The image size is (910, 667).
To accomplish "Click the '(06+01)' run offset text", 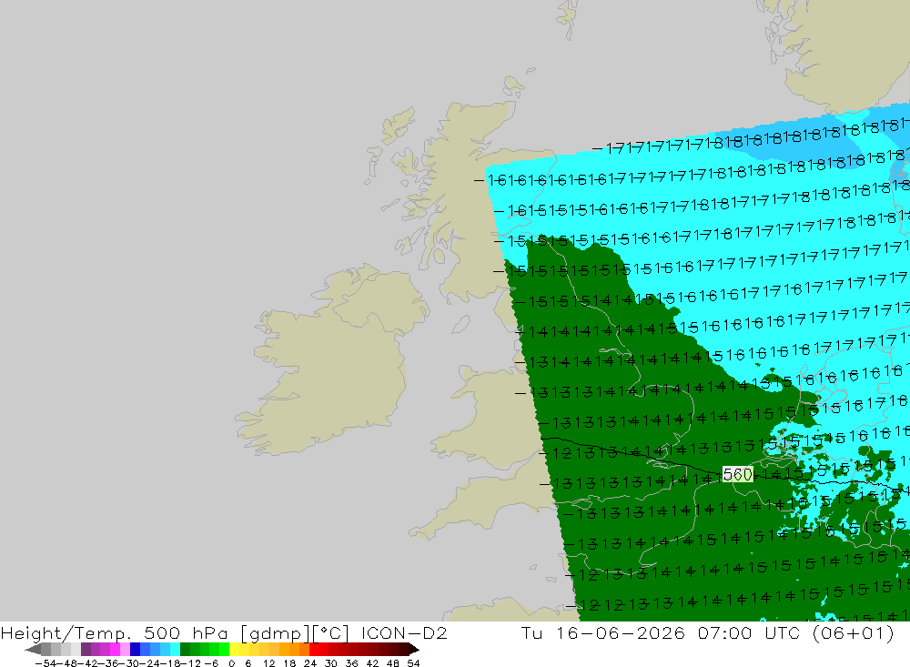I will pos(854,632).
